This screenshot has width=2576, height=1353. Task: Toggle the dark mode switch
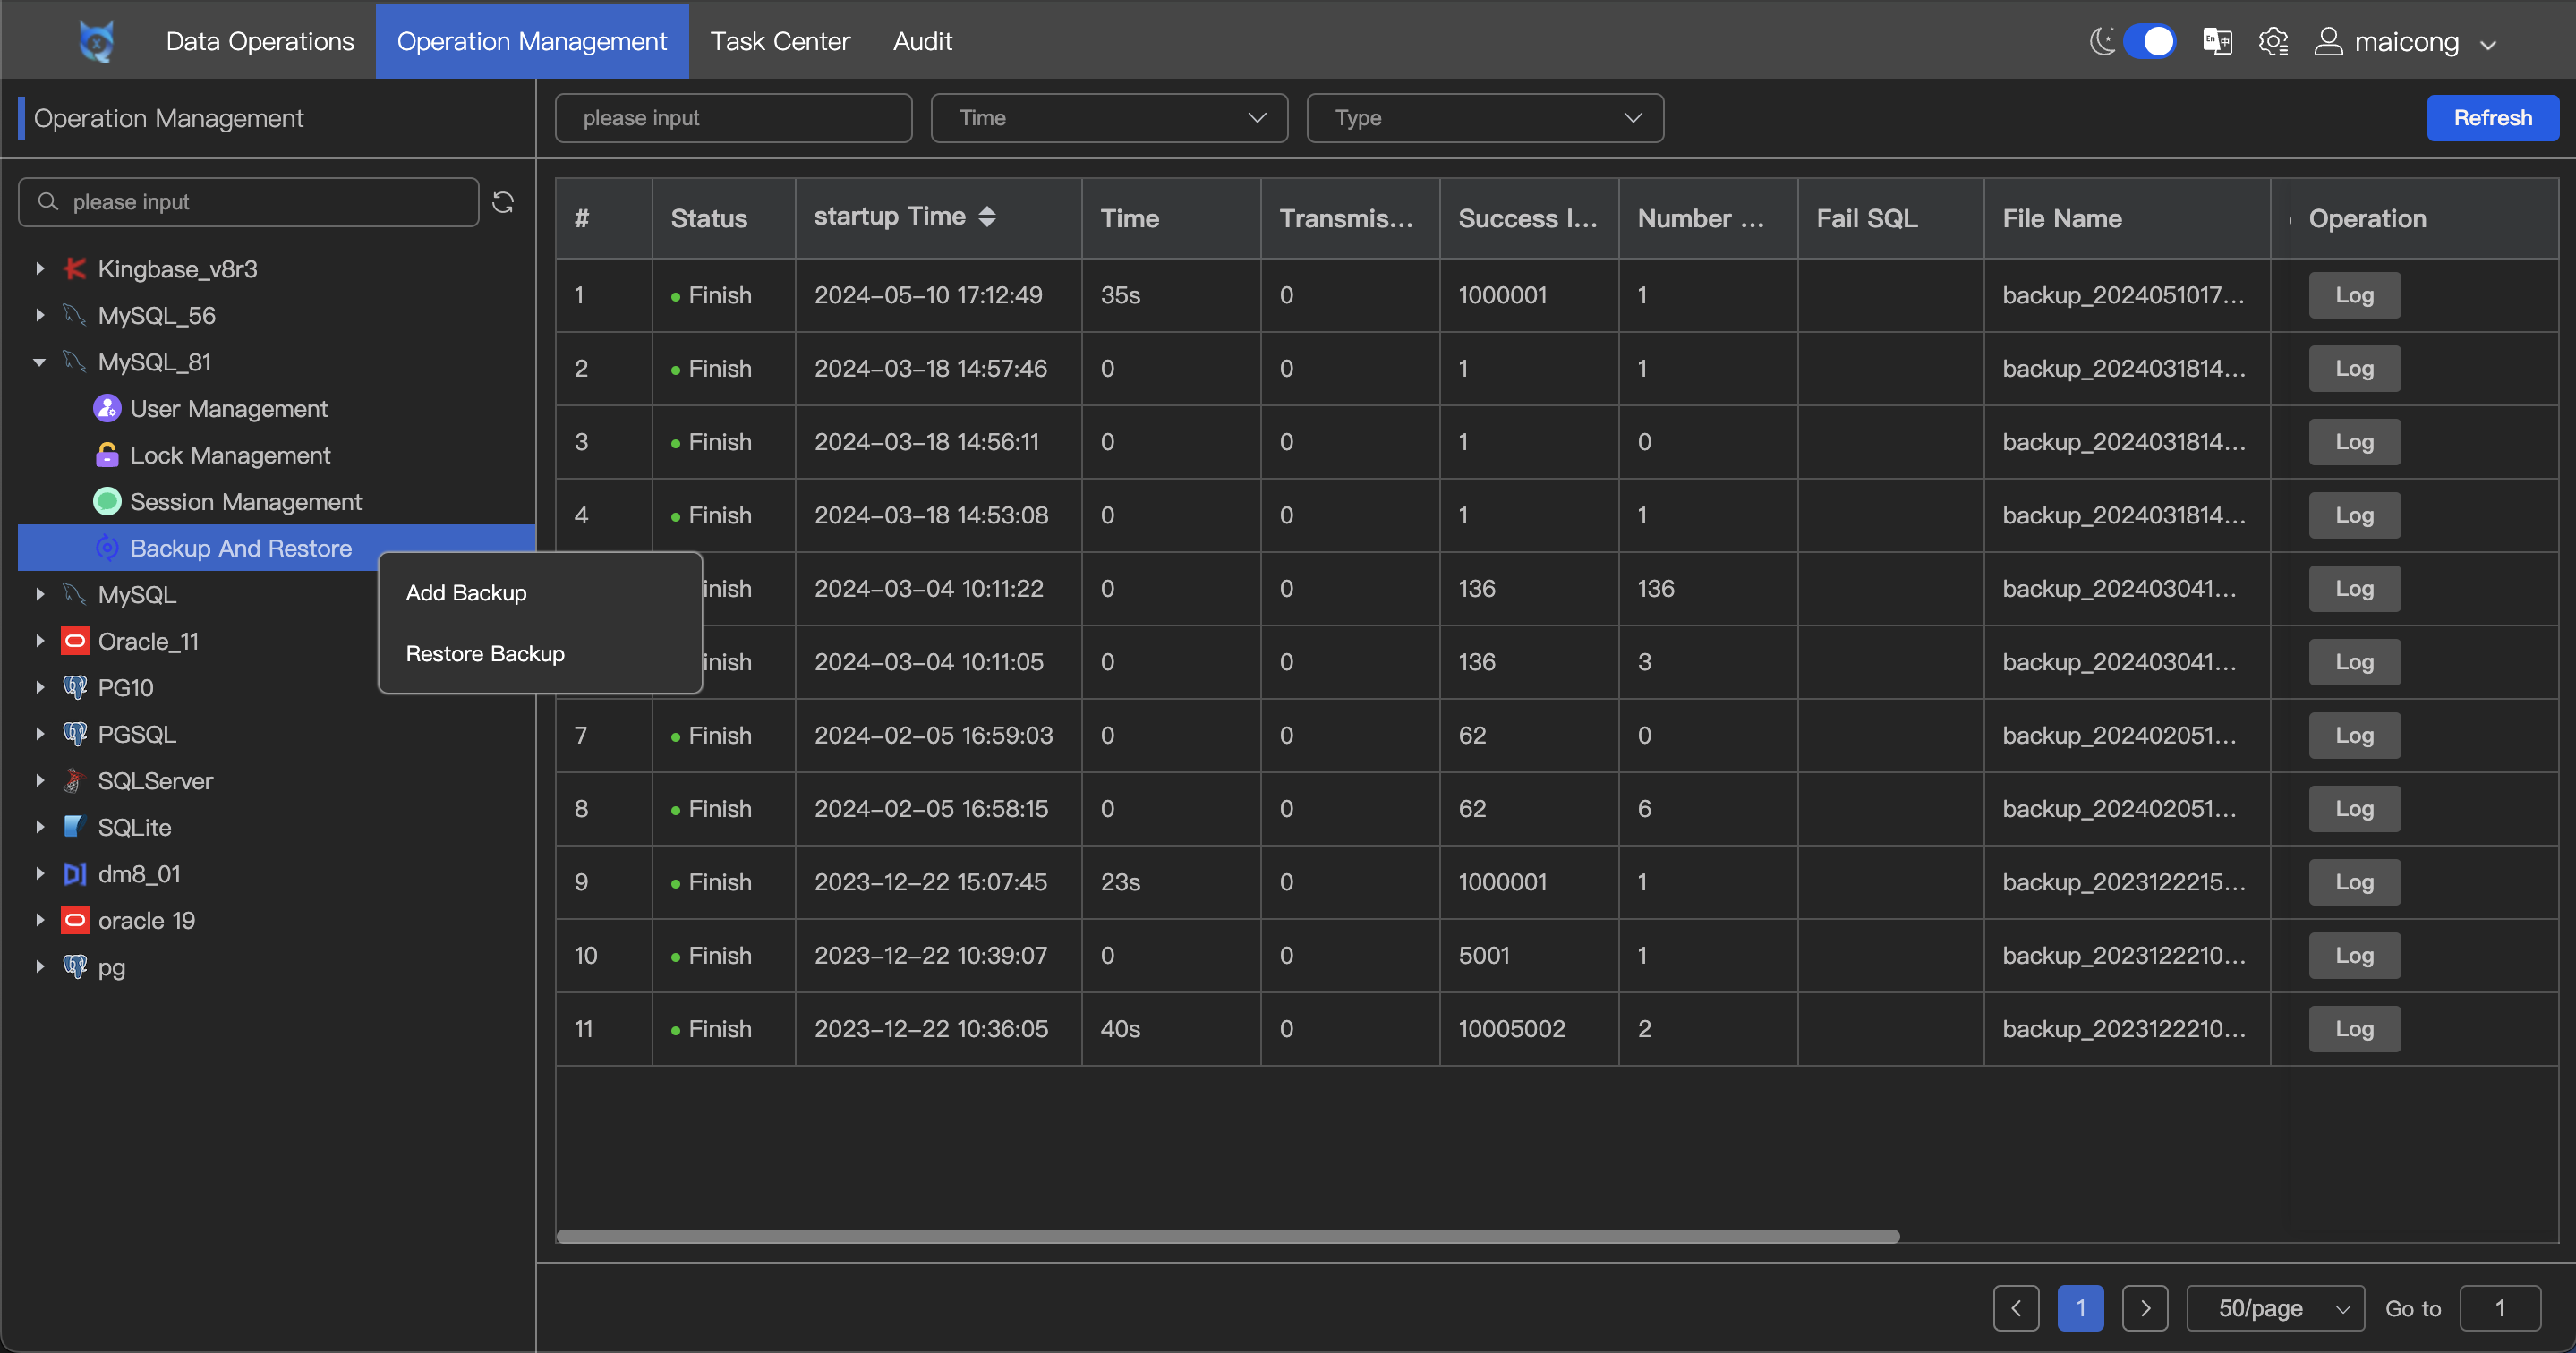point(2148,41)
